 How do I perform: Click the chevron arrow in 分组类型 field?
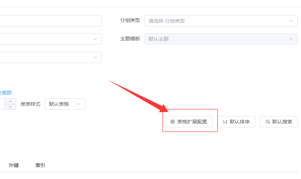tap(291, 21)
